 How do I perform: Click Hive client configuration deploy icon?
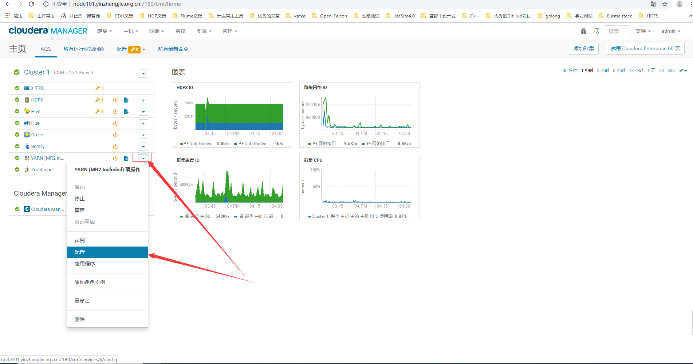pos(126,112)
